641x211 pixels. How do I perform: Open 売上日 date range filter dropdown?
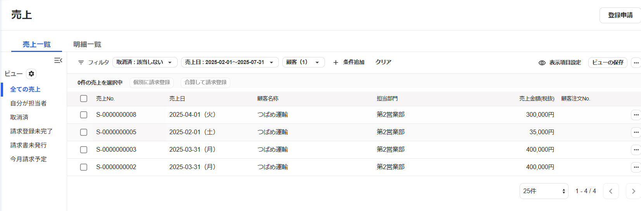[x=230, y=62]
